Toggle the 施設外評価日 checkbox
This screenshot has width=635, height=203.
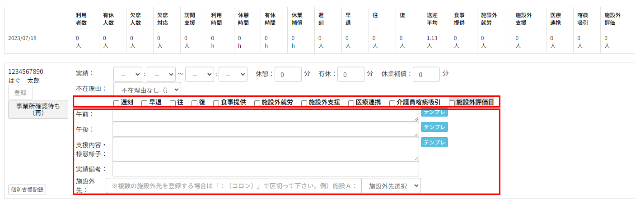pos(452,103)
